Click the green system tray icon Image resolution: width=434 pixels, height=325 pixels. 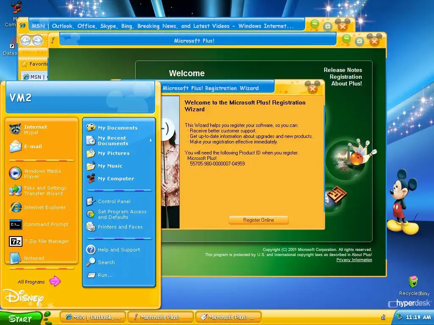[x=399, y=317]
